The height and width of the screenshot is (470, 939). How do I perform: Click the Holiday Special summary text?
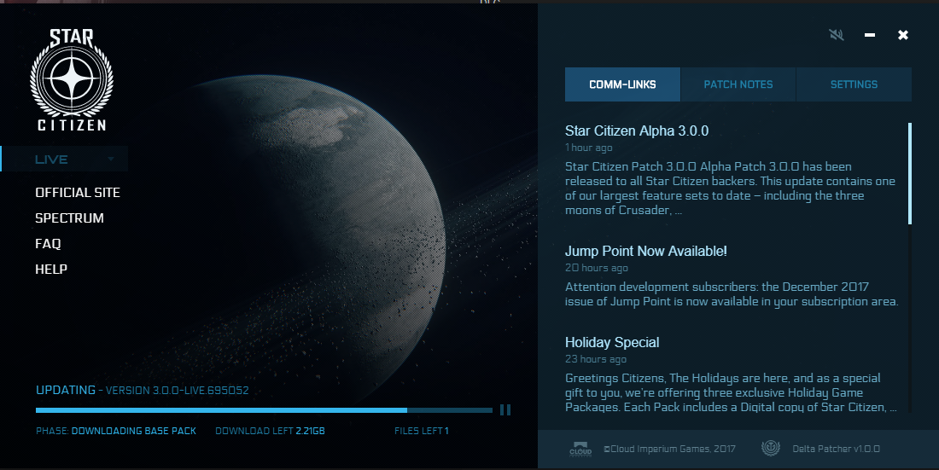pyautogui.click(x=732, y=392)
